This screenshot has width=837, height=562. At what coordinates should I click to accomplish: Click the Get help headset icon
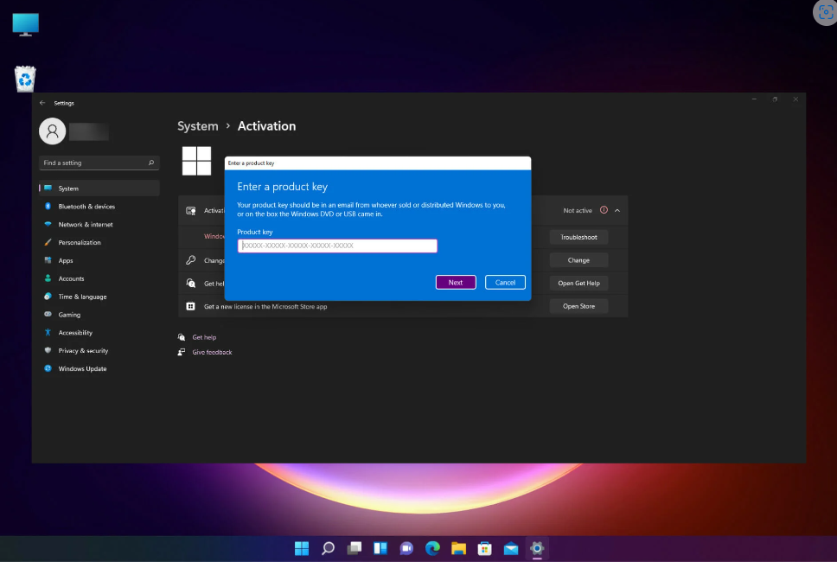click(182, 337)
